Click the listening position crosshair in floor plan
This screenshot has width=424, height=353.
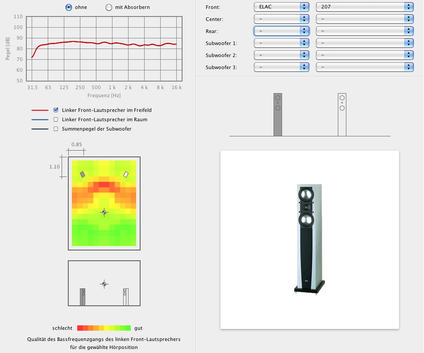pyautogui.click(x=104, y=213)
